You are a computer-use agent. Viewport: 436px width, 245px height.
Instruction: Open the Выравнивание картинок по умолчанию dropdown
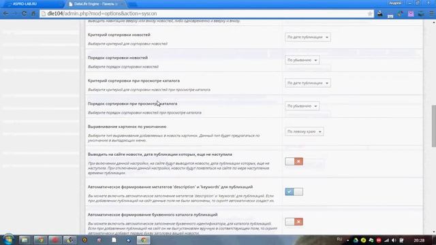pos(305,131)
